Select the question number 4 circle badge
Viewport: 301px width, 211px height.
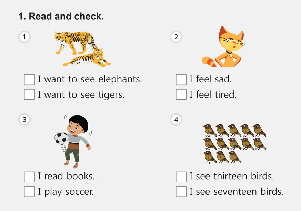(177, 120)
